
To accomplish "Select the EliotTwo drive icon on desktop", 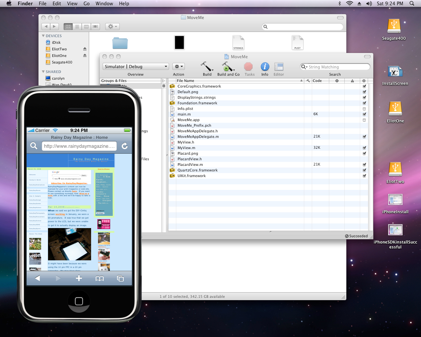I will coord(395,169).
